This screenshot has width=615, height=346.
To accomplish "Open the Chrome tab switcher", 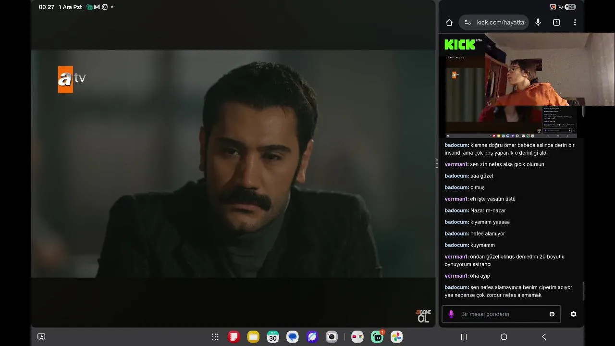I will 556,22.
